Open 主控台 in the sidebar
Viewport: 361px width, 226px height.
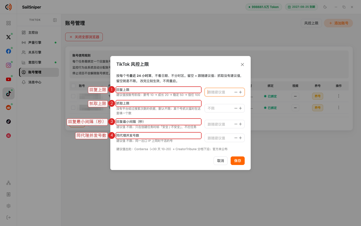click(39, 33)
